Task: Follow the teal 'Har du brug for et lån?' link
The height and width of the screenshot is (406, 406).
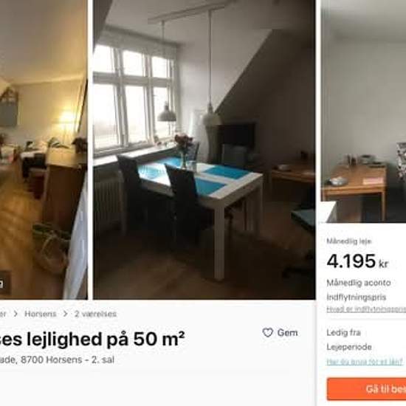Action: point(365,362)
